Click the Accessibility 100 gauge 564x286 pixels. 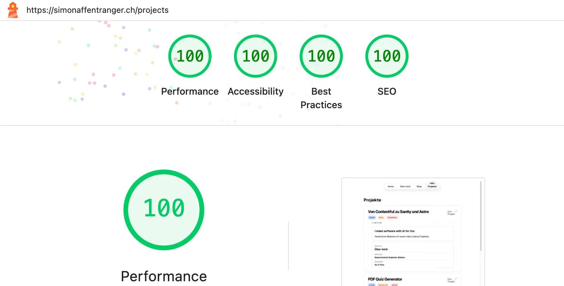(x=255, y=56)
